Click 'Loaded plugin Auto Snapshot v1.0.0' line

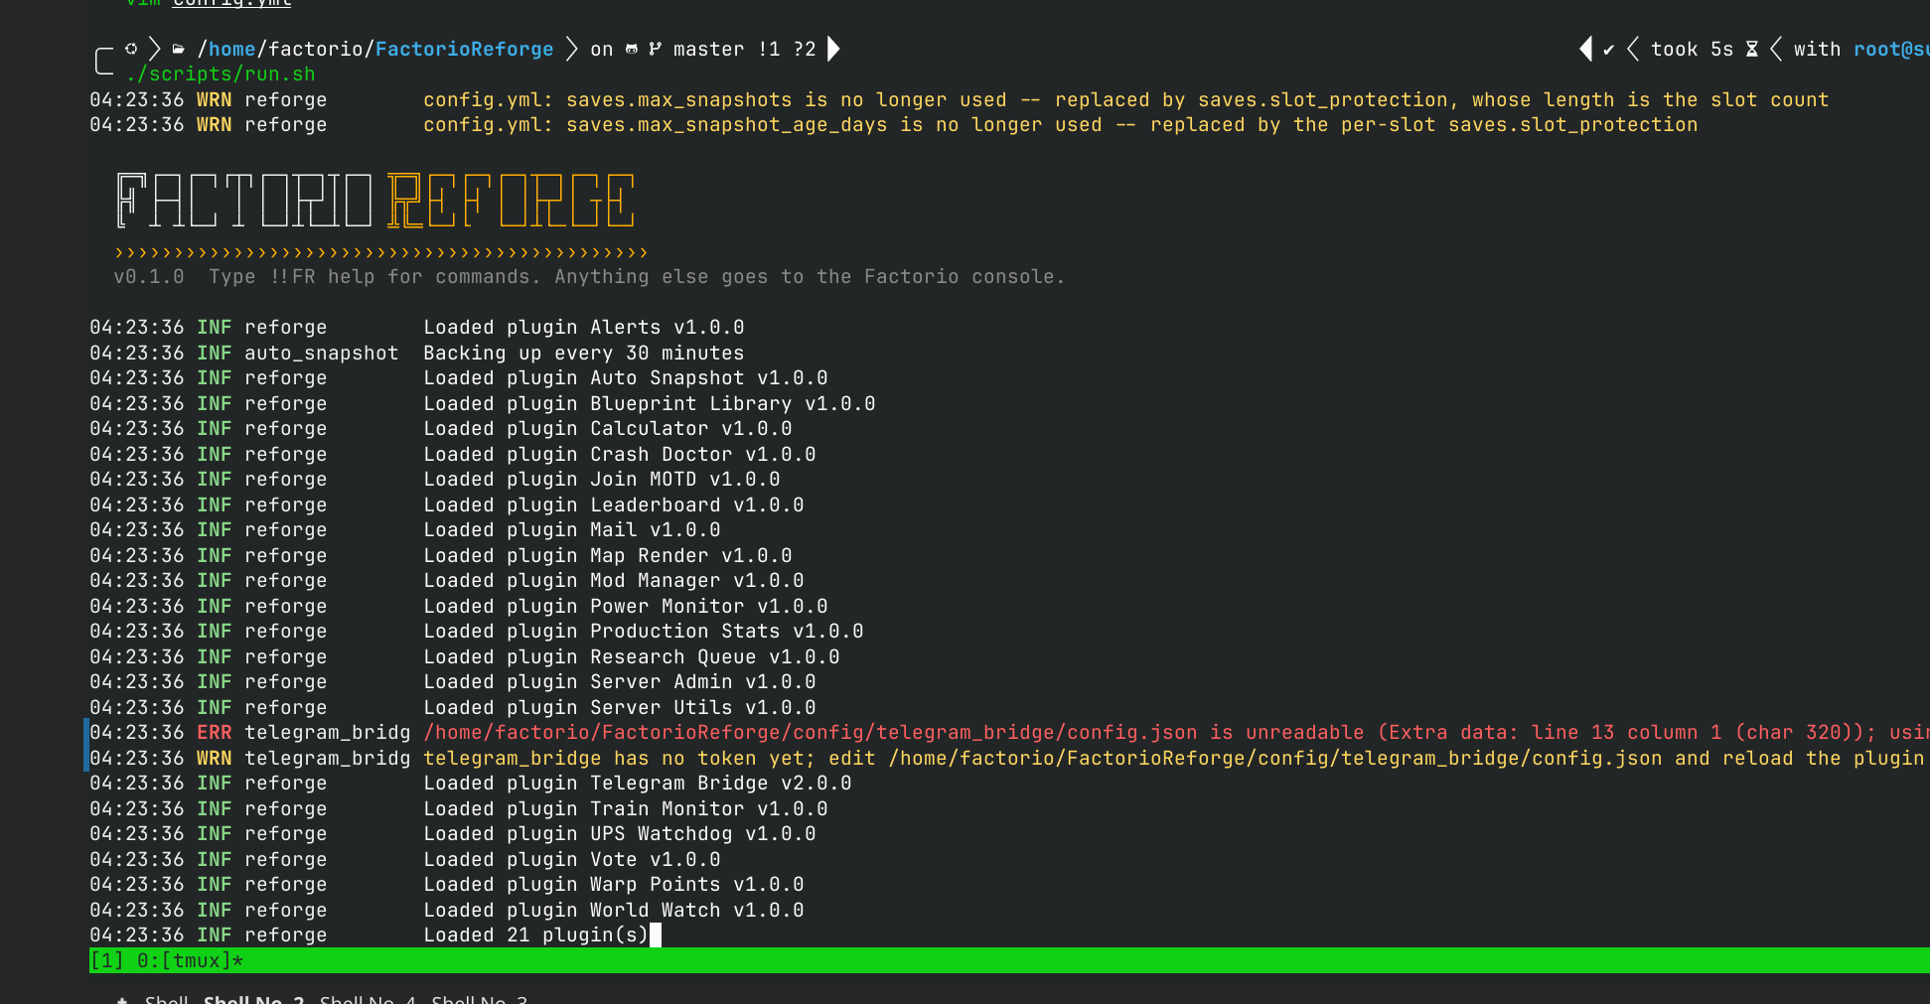coord(625,378)
